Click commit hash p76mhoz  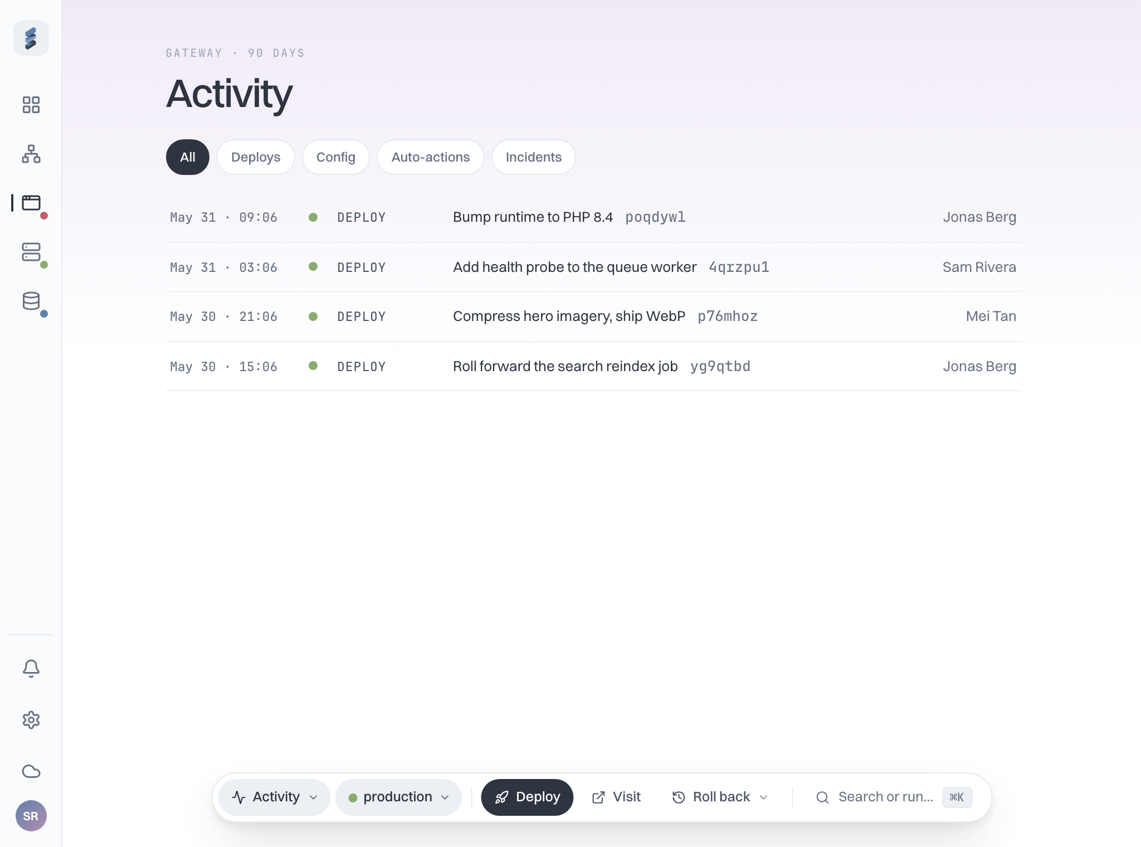(728, 317)
